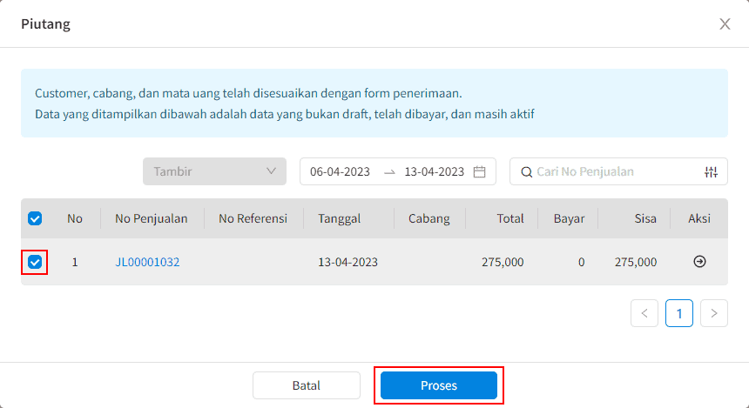Open the filter settings sliders icon
Viewport: 749px width, 408px height.
coord(711,171)
